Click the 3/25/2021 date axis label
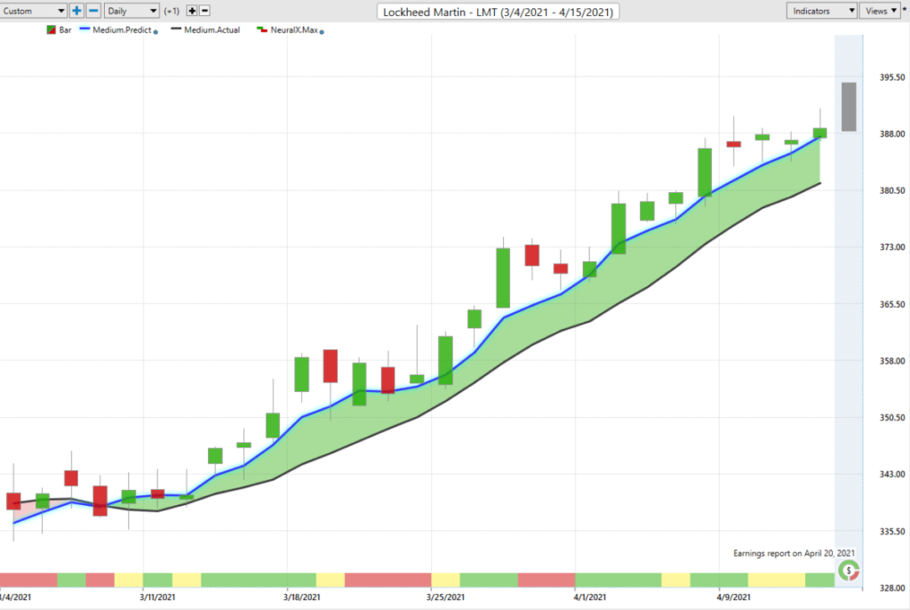This screenshot has width=910, height=610. point(445,597)
